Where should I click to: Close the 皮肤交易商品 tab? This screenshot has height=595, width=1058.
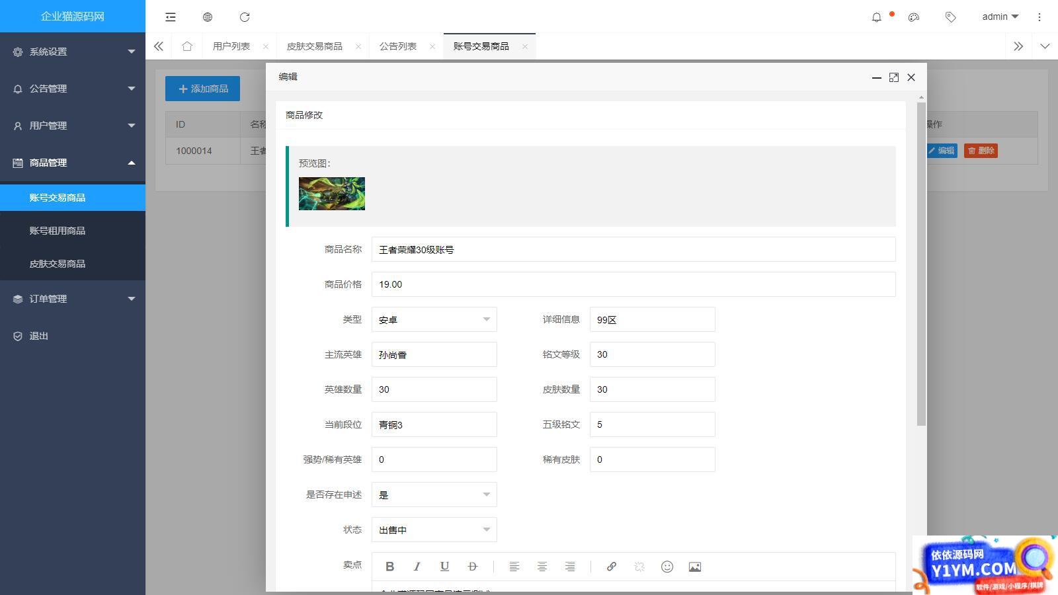[358, 46]
